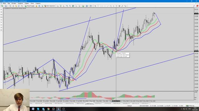
Task: Open Skype from the taskbar
Action: click(38, 109)
